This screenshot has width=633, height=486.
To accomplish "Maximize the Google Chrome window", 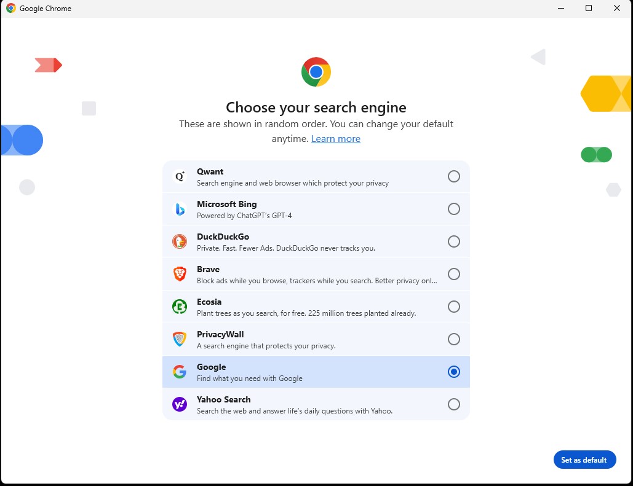I will (x=589, y=8).
